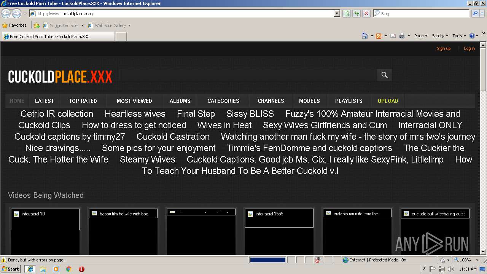
Task: Open the Safety menu
Action: (439, 36)
